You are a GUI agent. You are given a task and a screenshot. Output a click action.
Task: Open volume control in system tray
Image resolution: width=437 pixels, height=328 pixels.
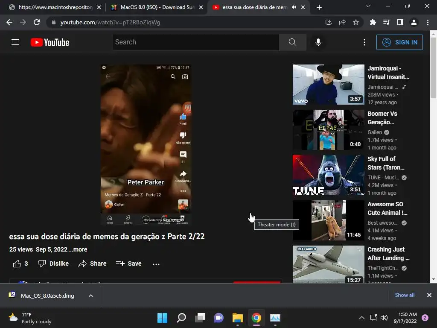[384, 318]
